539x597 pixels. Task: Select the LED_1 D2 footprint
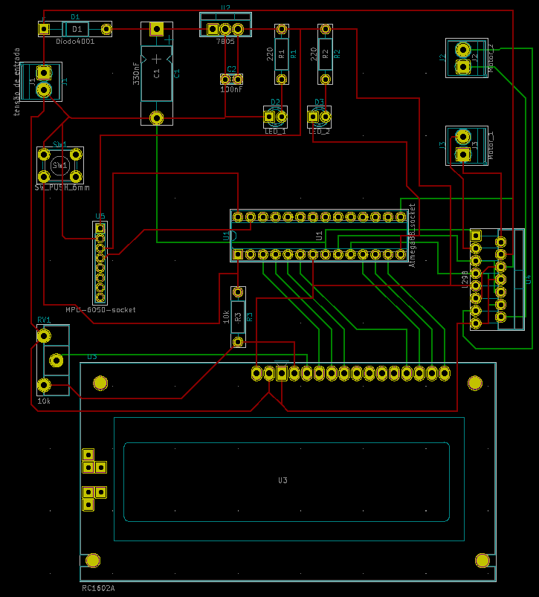click(x=275, y=116)
